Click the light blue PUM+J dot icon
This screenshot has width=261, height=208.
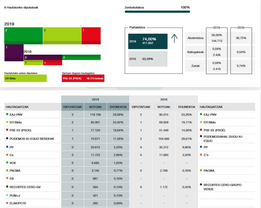click(x=7, y=195)
